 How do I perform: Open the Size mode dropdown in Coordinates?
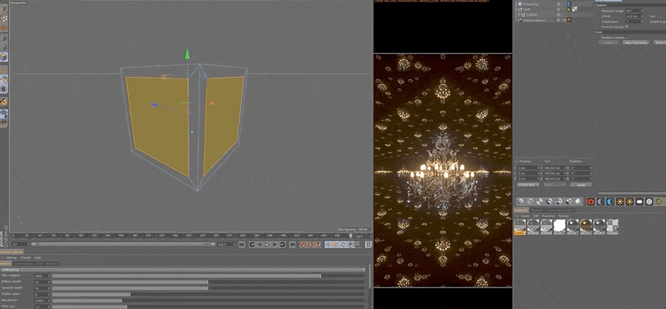click(554, 184)
